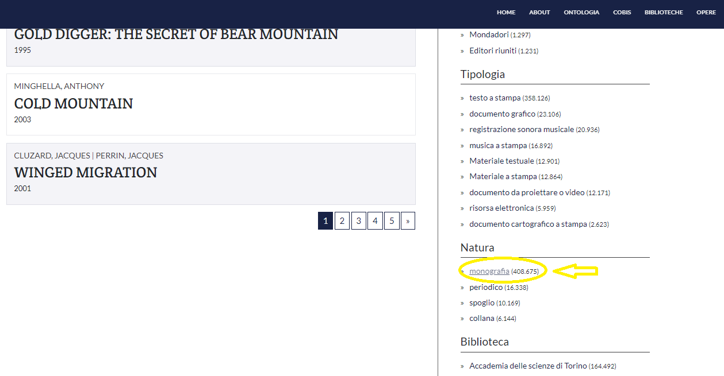The width and height of the screenshot is (724, 376).
Task: Filter by monografia nature
Action: pyautogui.click(x=489, y=272)
